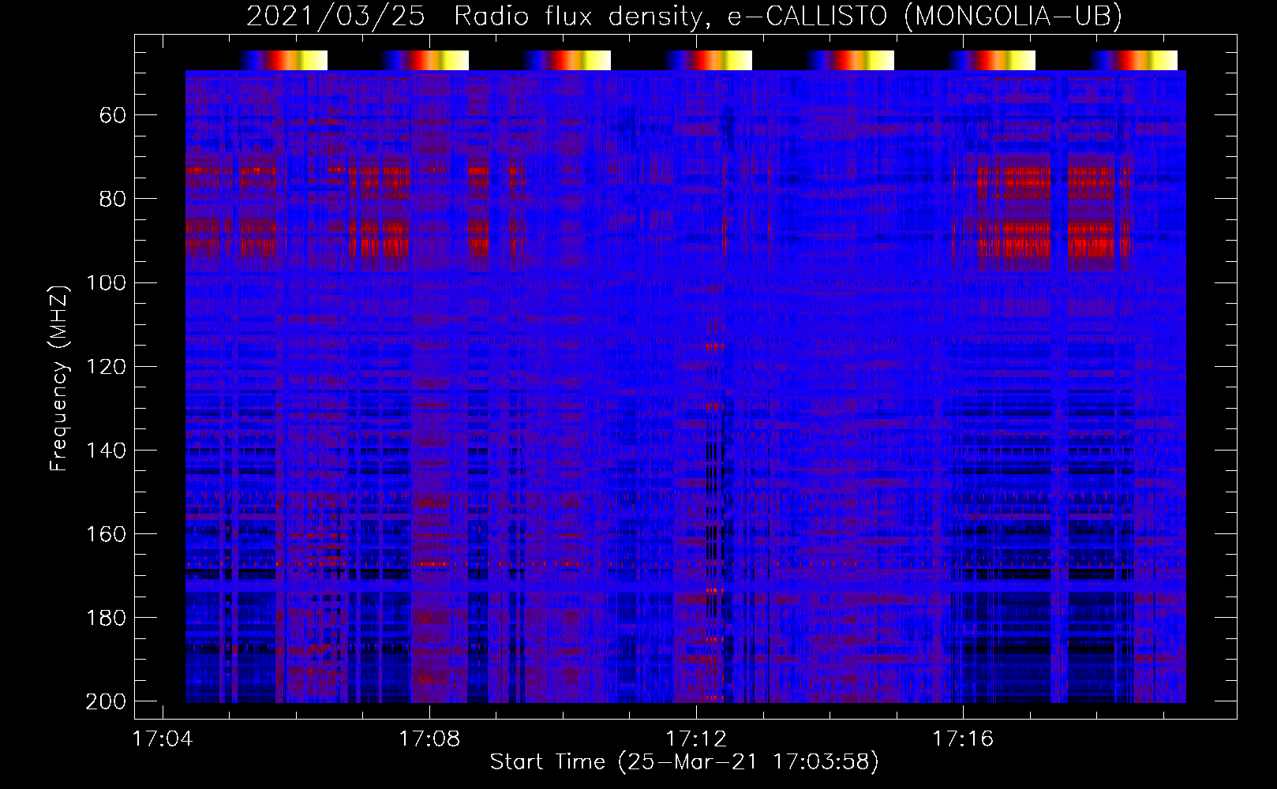Click the 17:16 time tick label
The image size is (1277, 789).
[x=963, y=739]
